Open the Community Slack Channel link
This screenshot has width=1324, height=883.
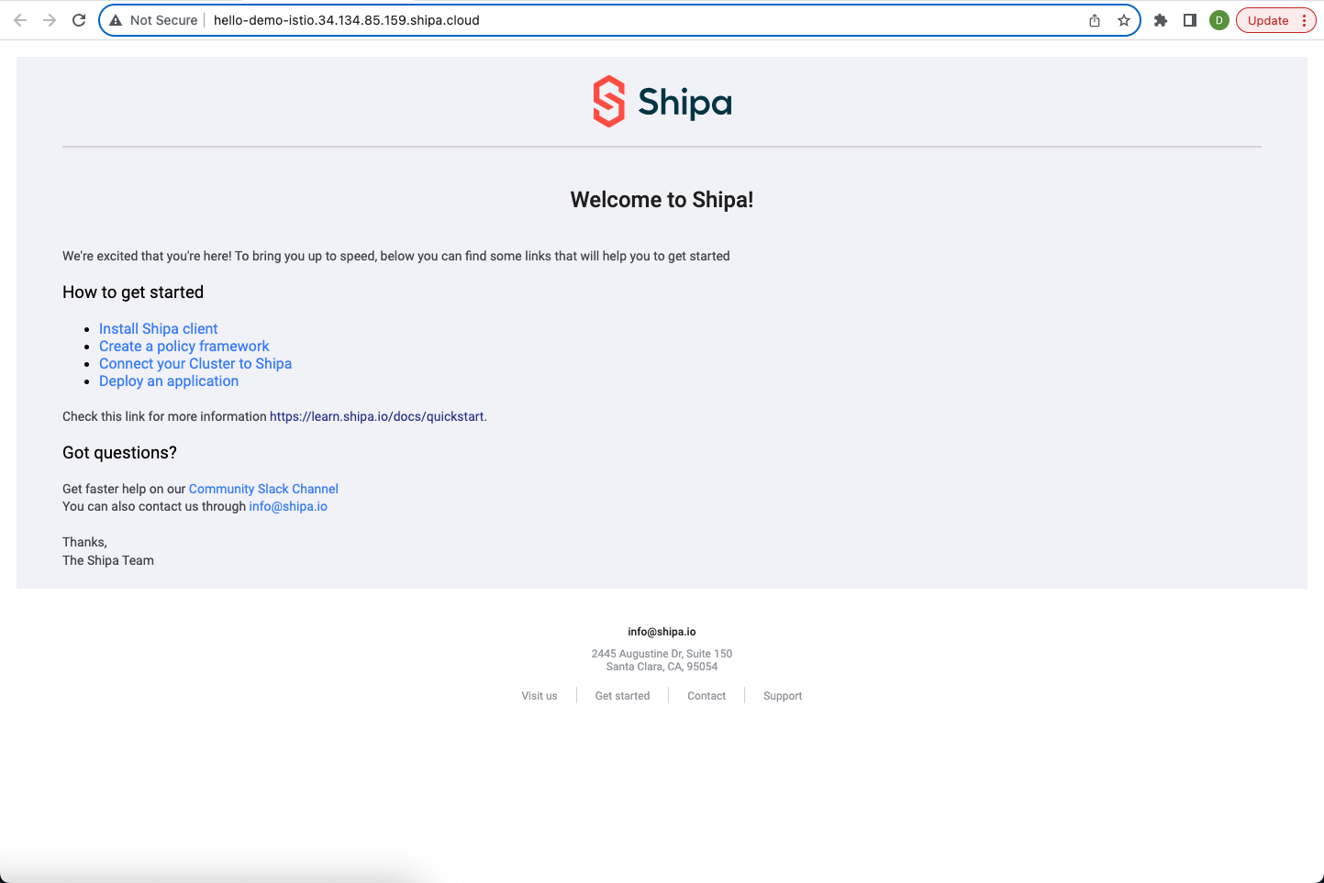[263, 489]
